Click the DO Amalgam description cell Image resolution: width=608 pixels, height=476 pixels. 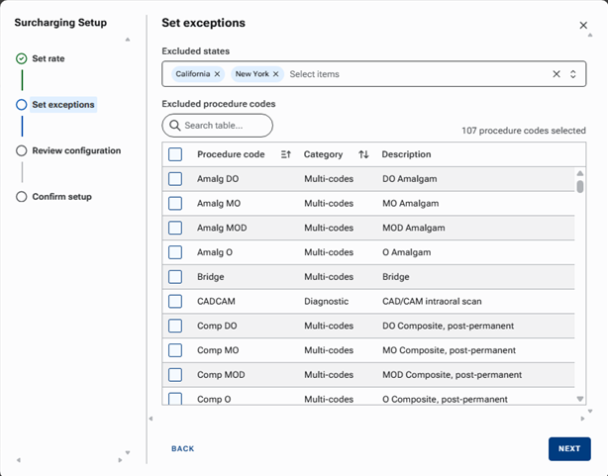pos(410,179)
